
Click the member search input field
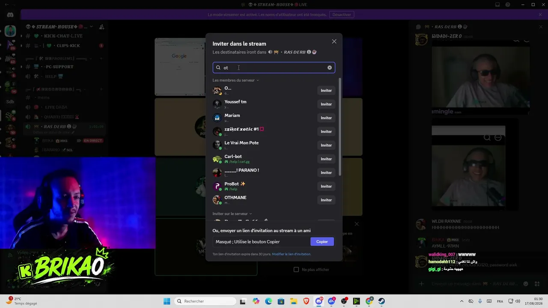tap(274, 68)
